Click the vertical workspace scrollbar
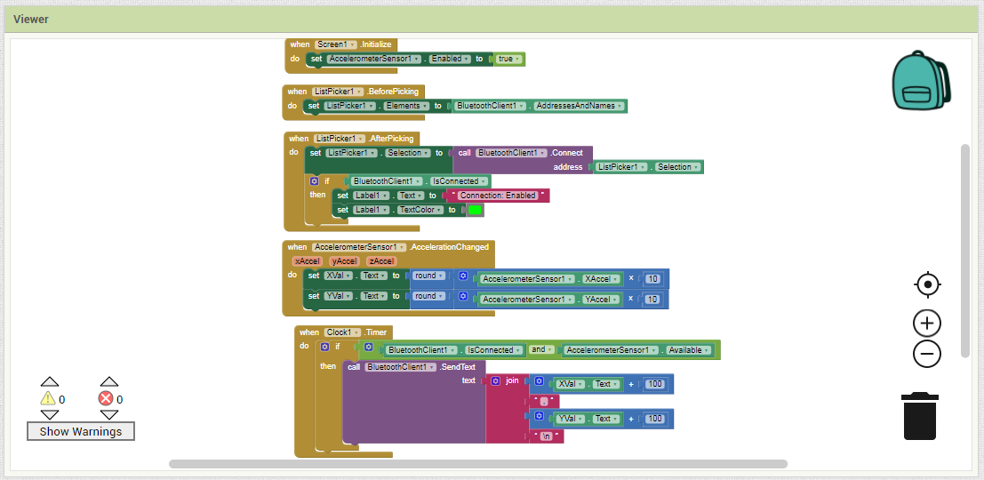Screen dimensions: 984x480 point(965,251)
